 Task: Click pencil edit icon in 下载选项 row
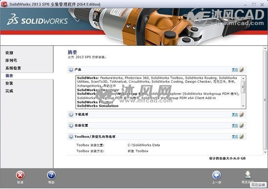pos(241,114)
